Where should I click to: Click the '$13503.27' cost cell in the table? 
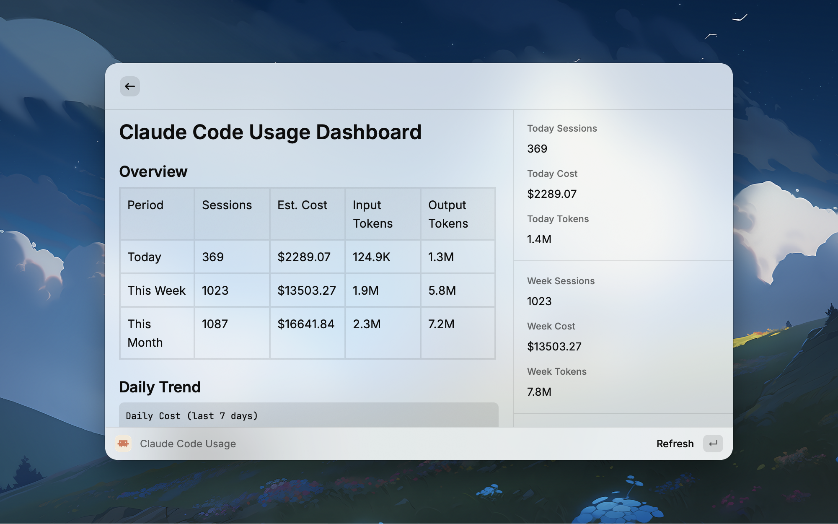click(307, 291)
